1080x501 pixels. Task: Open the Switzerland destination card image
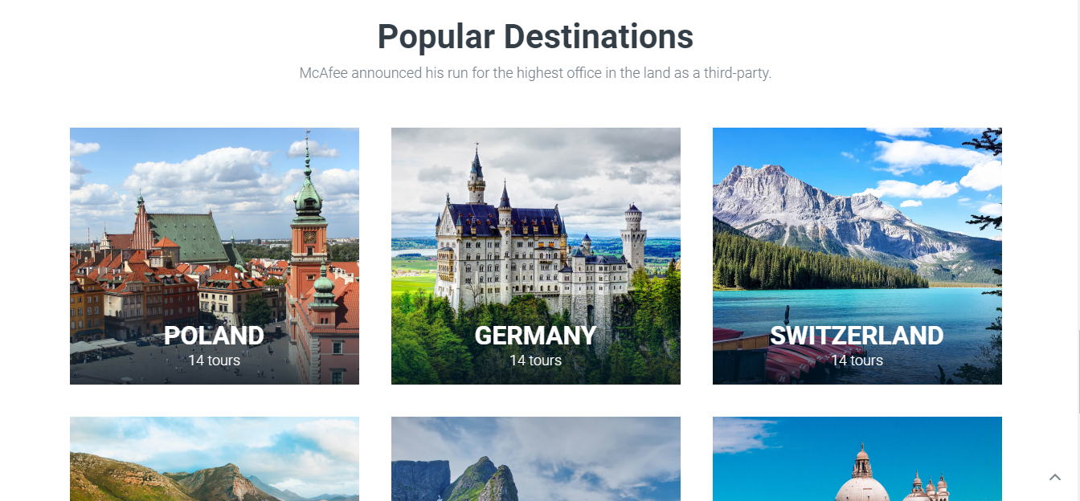point(857,256)
